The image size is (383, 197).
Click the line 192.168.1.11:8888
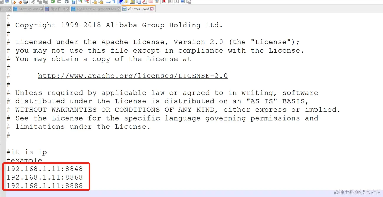tap(45, 186)
